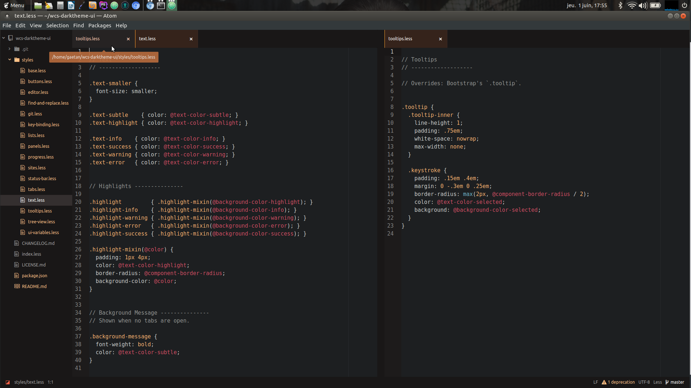Viewport: 691px width, 388px height.
Task: Switch to the text.less tab
Action: (x=166, y=39)
